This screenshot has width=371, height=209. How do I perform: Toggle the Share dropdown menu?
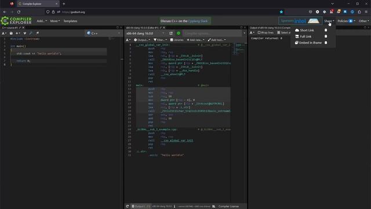pyautogui.click(x=329, y=21)
